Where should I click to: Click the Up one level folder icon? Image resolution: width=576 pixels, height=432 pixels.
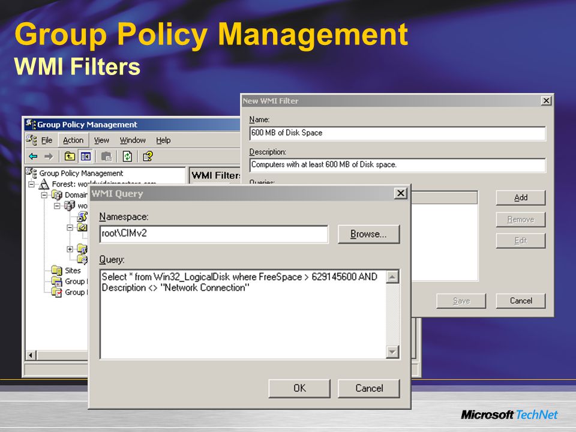(70, 157)
